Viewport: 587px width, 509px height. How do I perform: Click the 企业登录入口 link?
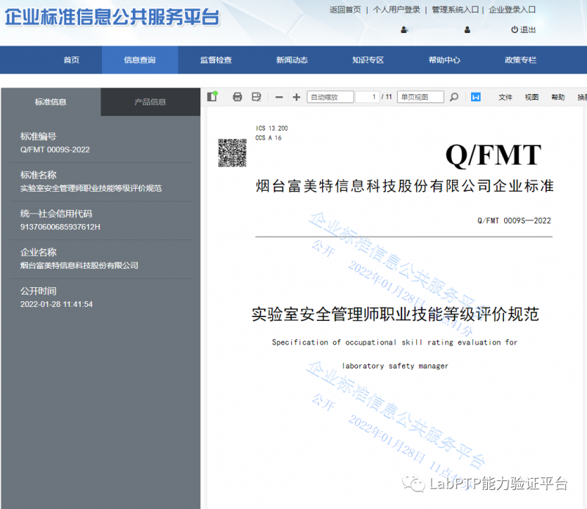coord(512,10)
